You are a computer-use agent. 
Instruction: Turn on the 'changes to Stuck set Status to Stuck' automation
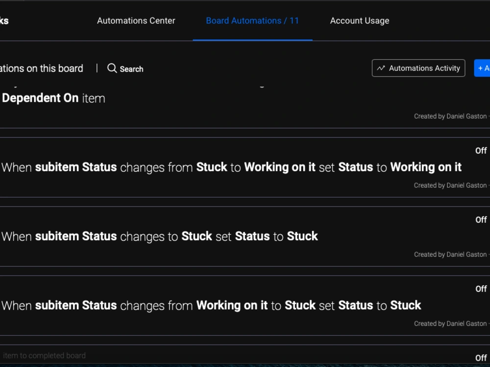[x=480, y=220]
